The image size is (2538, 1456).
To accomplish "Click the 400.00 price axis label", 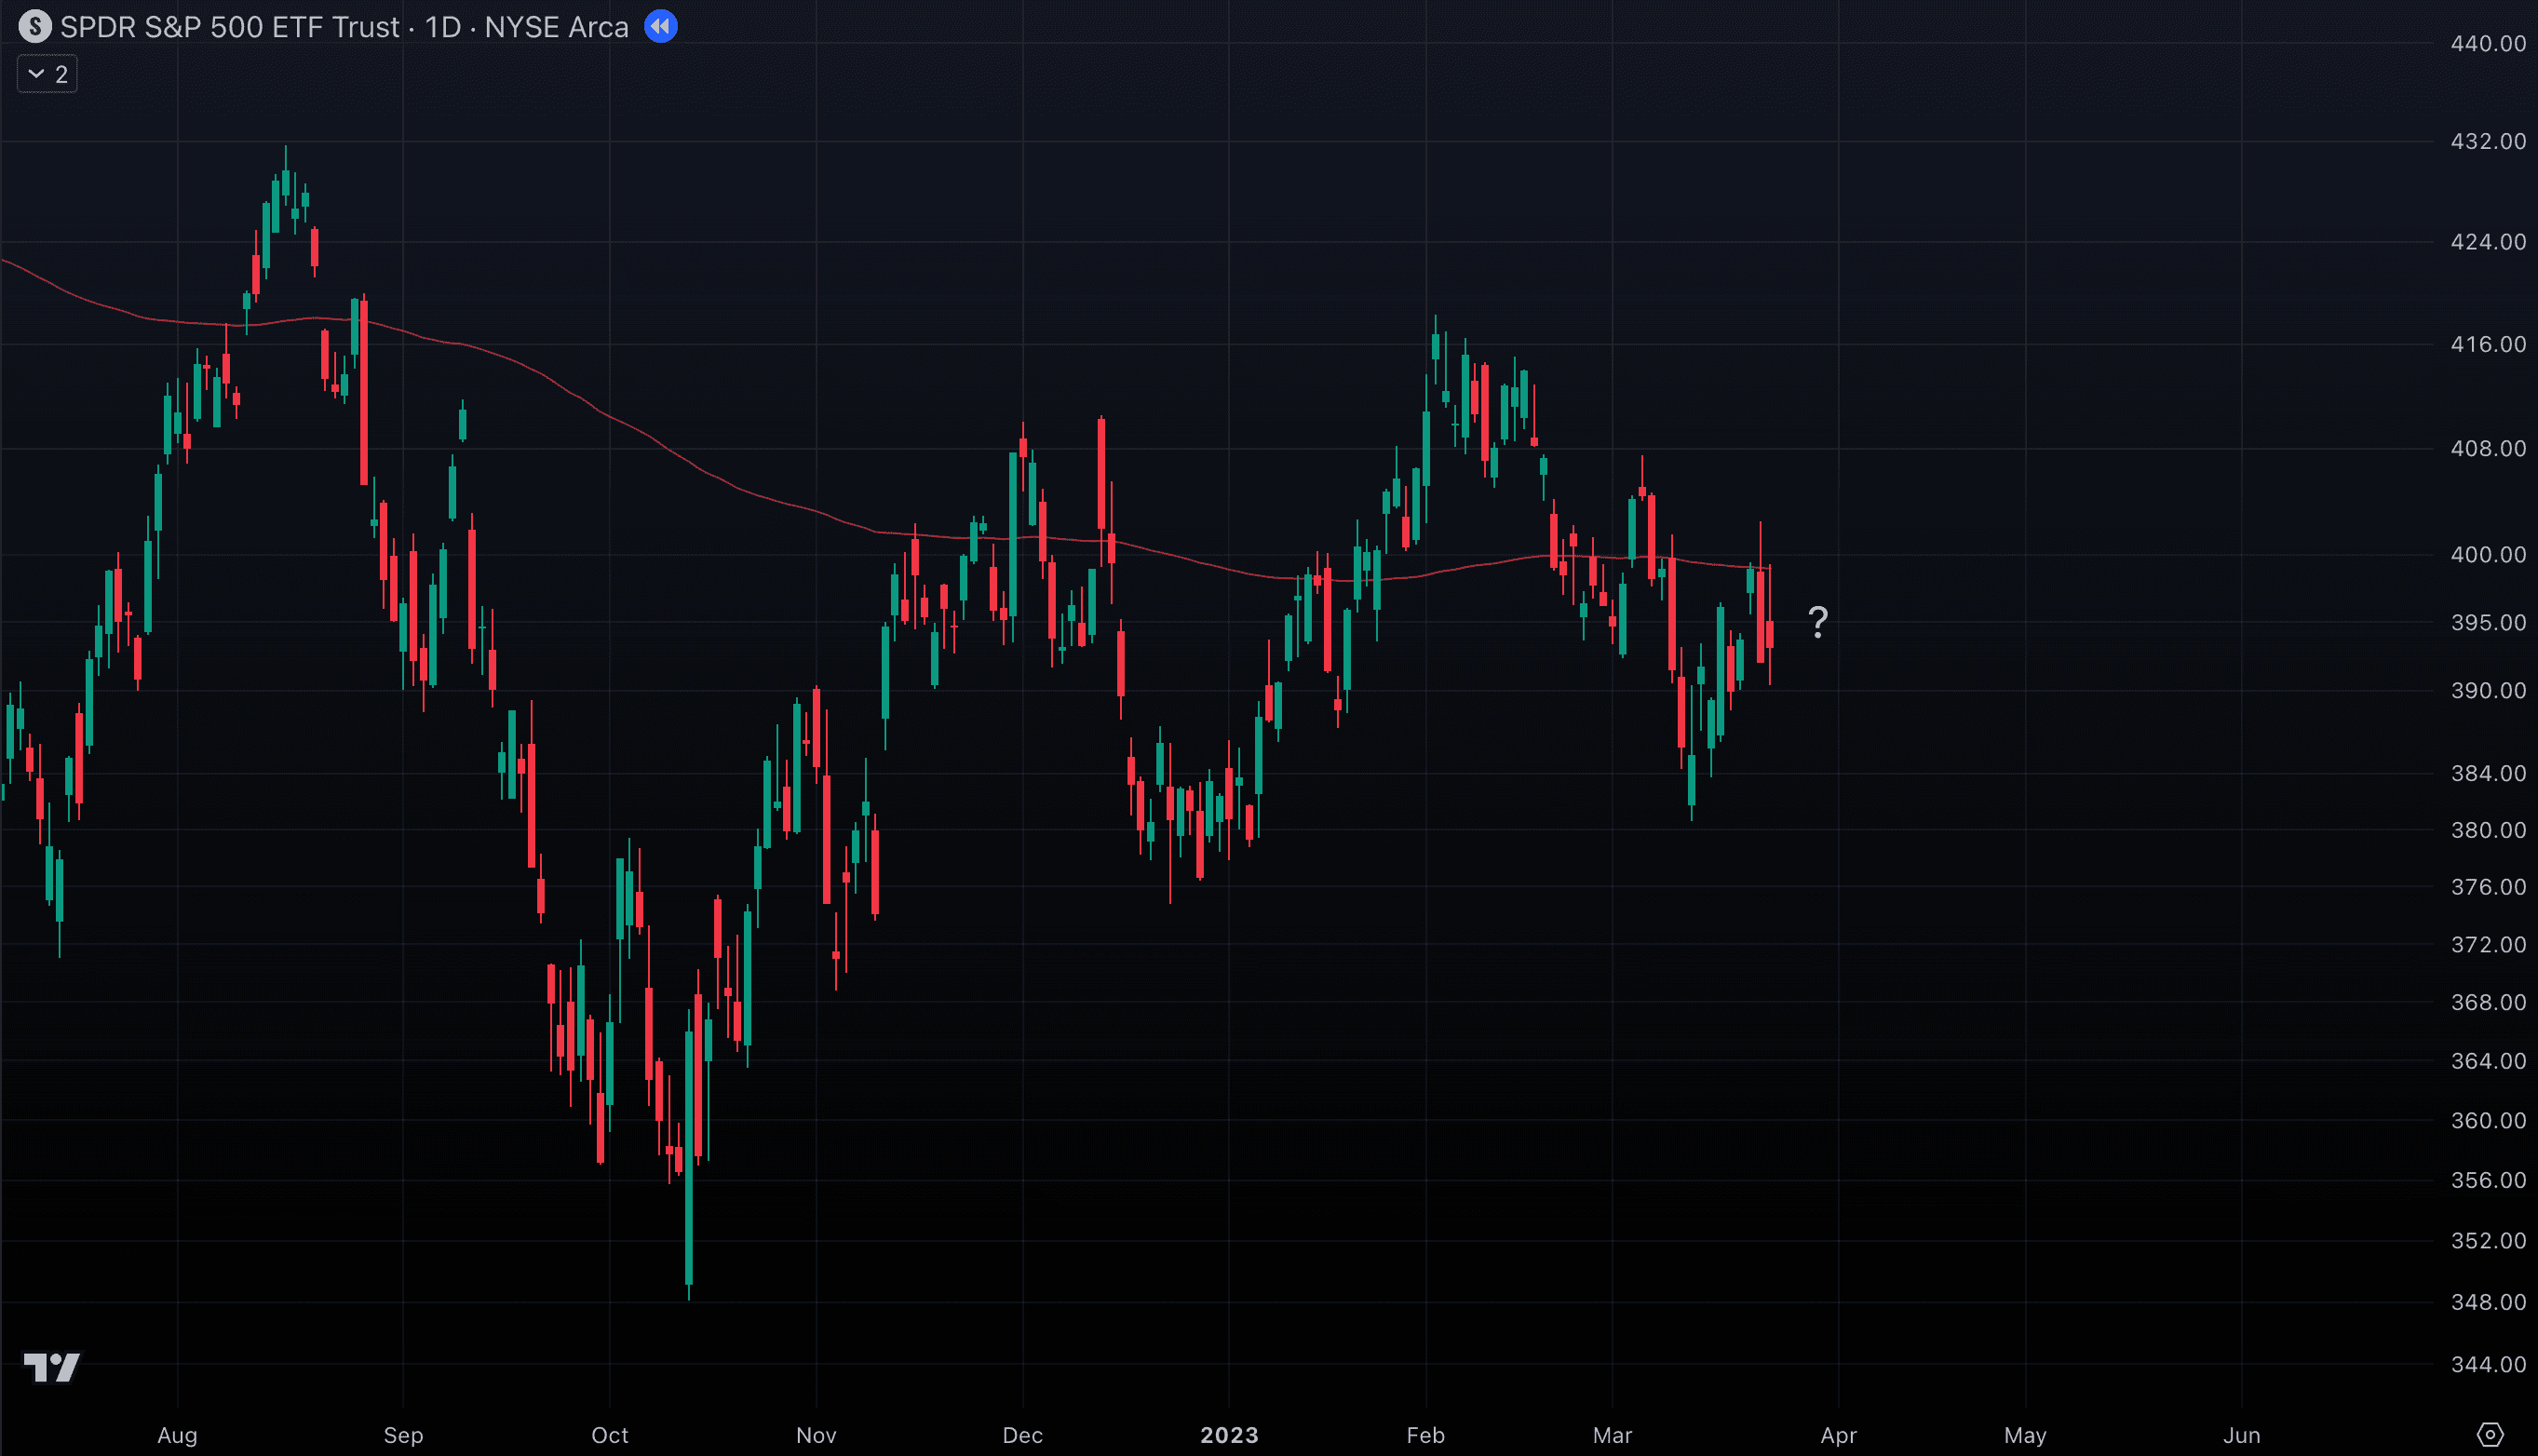I will click(2487, 554).
